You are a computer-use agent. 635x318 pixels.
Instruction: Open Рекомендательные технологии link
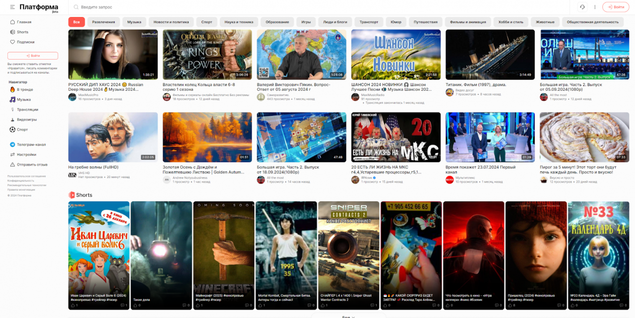(27, 185)
